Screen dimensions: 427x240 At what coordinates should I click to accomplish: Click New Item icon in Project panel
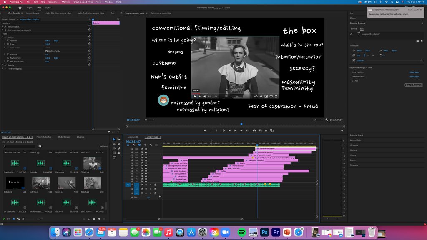[x=99, y=219]
